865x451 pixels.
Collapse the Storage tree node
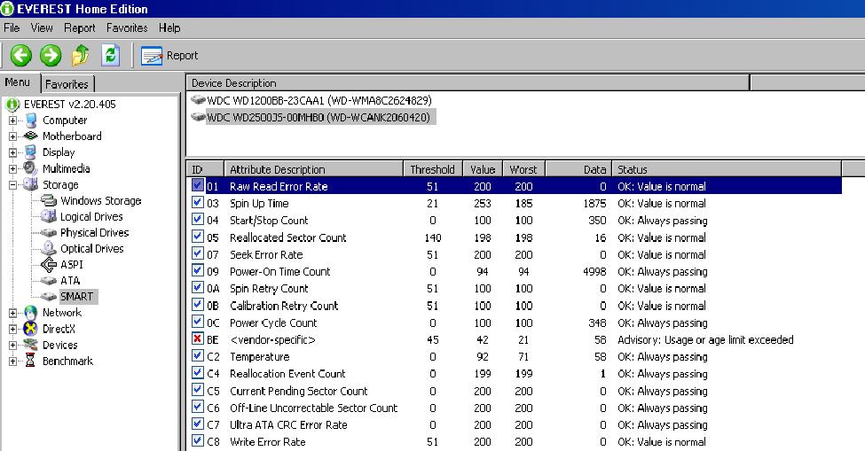[12, 185]
